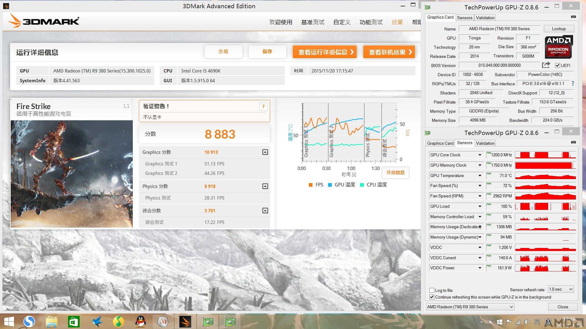Click the 3DMark logo
The image size is (586, 329).
(44, 21)
